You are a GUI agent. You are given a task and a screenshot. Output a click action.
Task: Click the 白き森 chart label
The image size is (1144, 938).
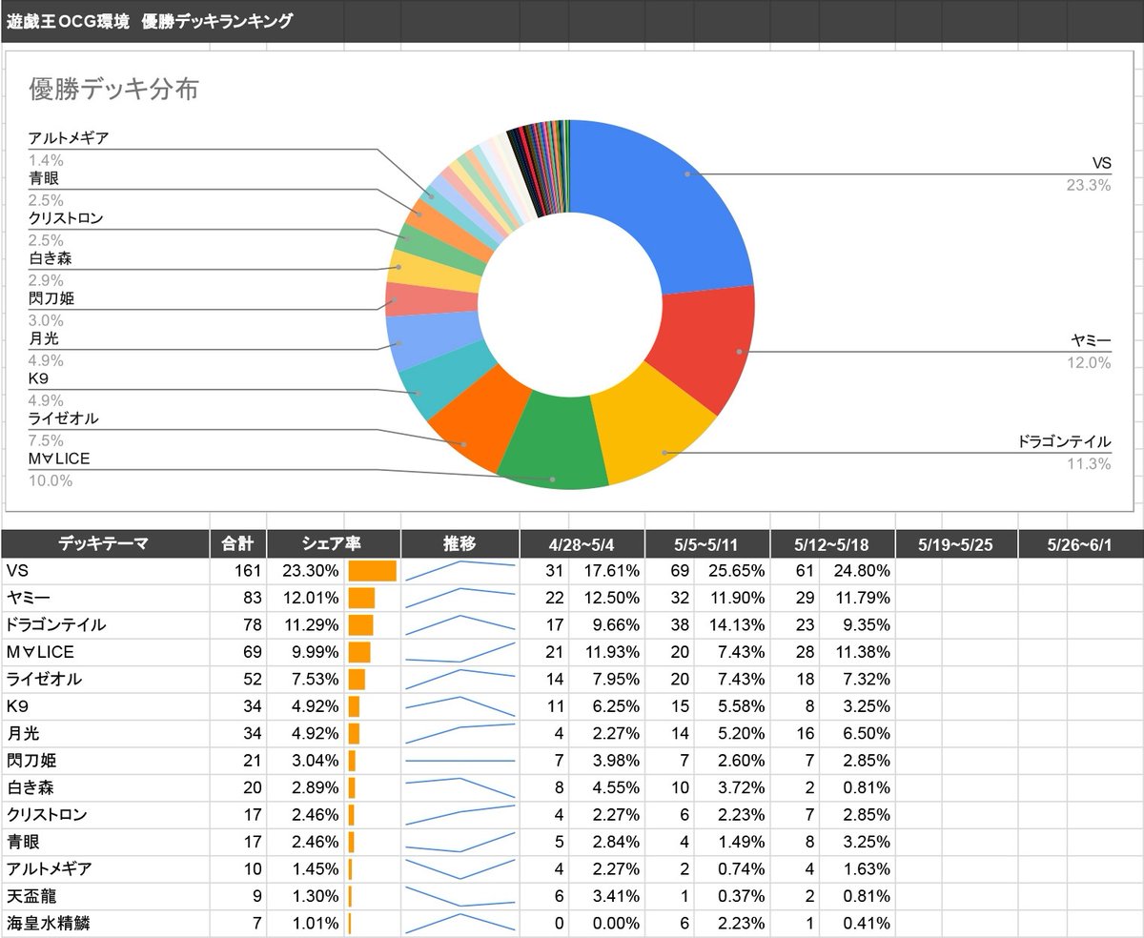coord(51,258)
